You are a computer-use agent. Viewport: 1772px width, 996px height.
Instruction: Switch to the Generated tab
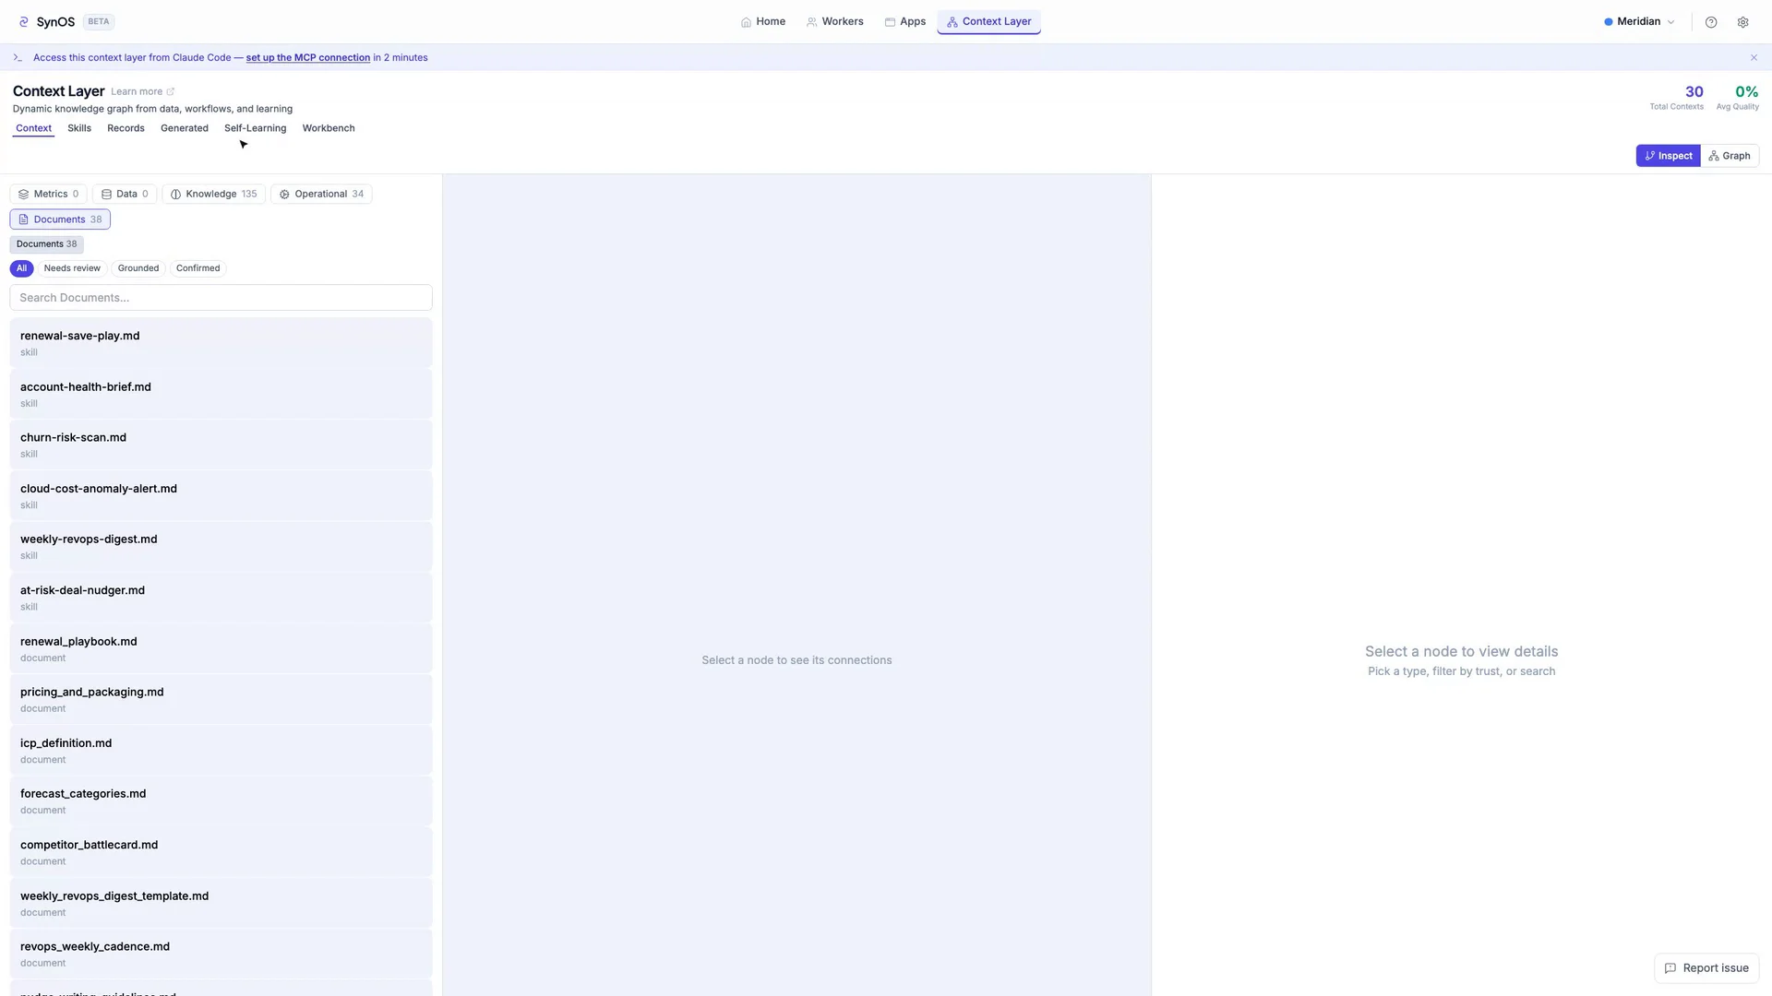click(x=185, y=128)
